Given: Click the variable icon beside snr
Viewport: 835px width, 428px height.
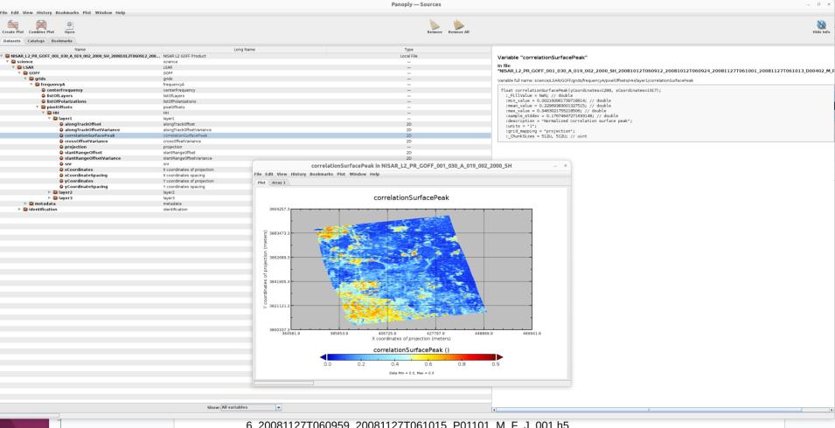Looking at the screenshot, I should (x=62, y=163).
